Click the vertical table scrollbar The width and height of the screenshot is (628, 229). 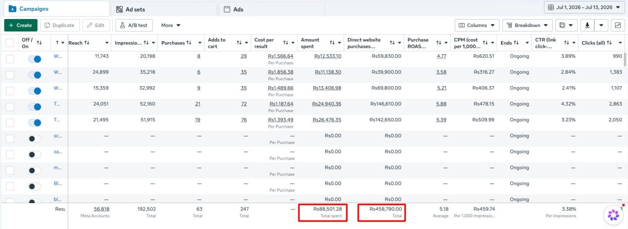625,59
